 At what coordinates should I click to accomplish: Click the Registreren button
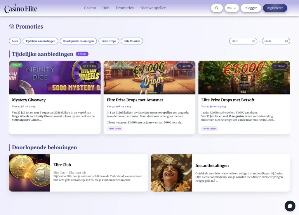[x=275, y=8]
